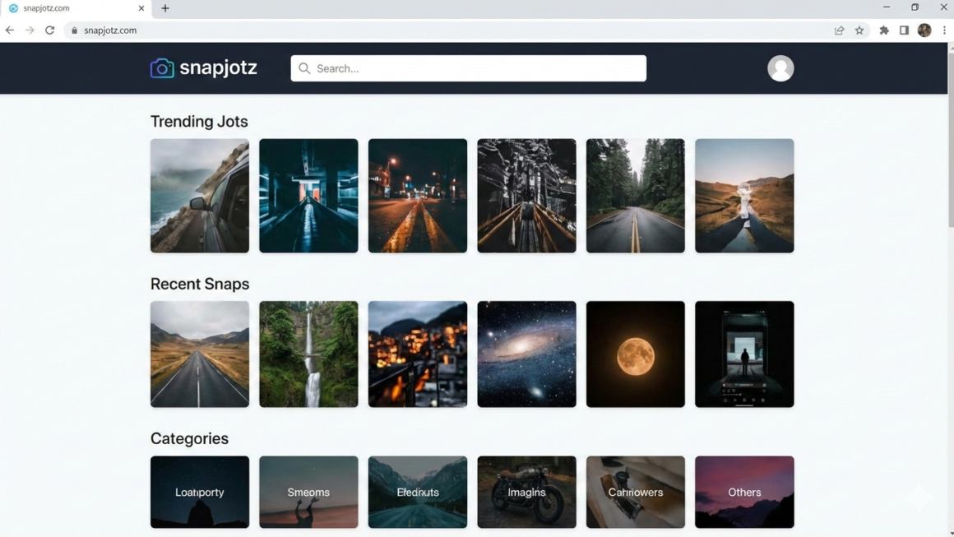This screenshot has height=537, width=954.
Task: Click the share icon in the address bar
Action: click(x=839, y=30)
